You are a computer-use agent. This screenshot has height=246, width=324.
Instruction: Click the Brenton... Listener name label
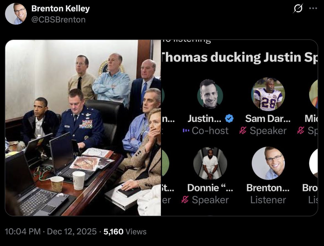tap(268, 188)
